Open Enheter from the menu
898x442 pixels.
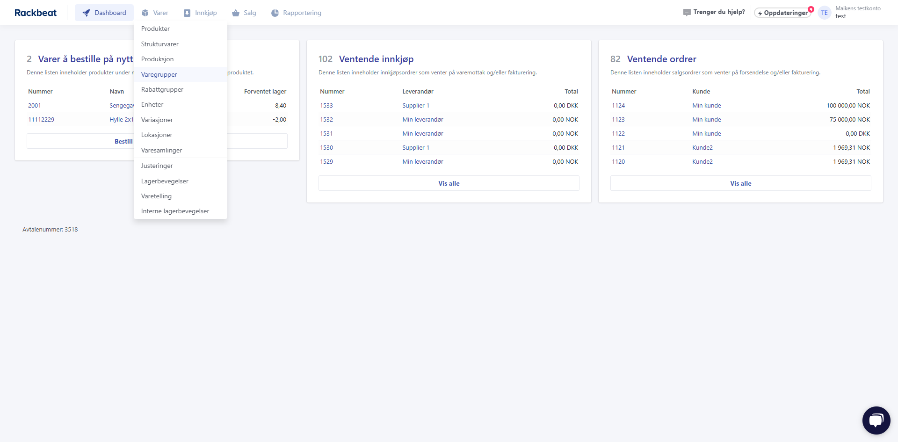(181, 104)
